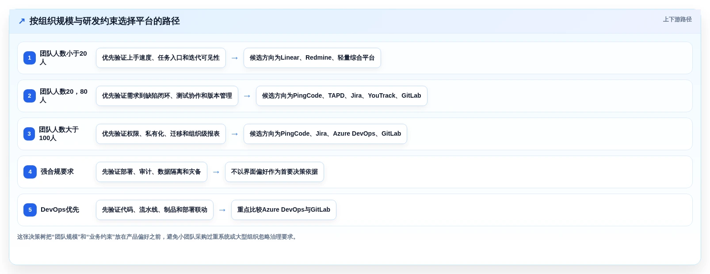Click the arrow in the 团队人数大于100人 row
The image size is (710, 274).
235,134
